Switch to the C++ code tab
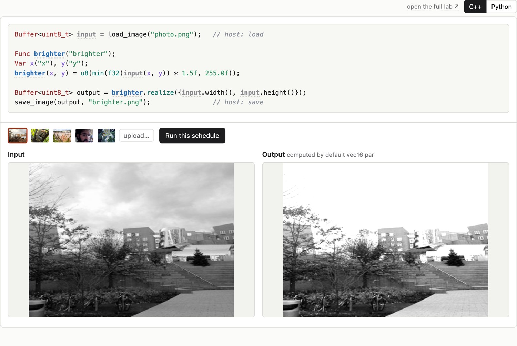The width and height of the screenshot is (517, 346). (x=475, y=7)
